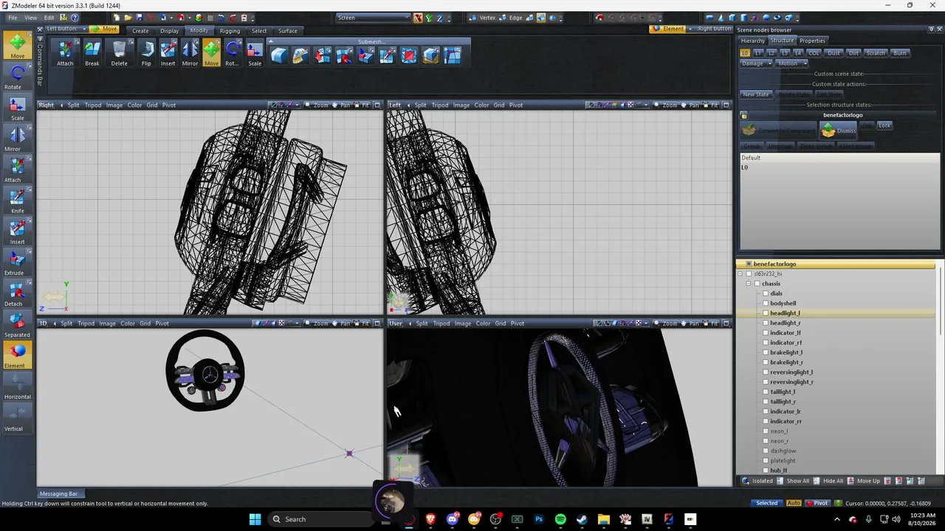Tick the bodyshell node checkbox
This screenshot has height=531, width=945.
(766, 303)
